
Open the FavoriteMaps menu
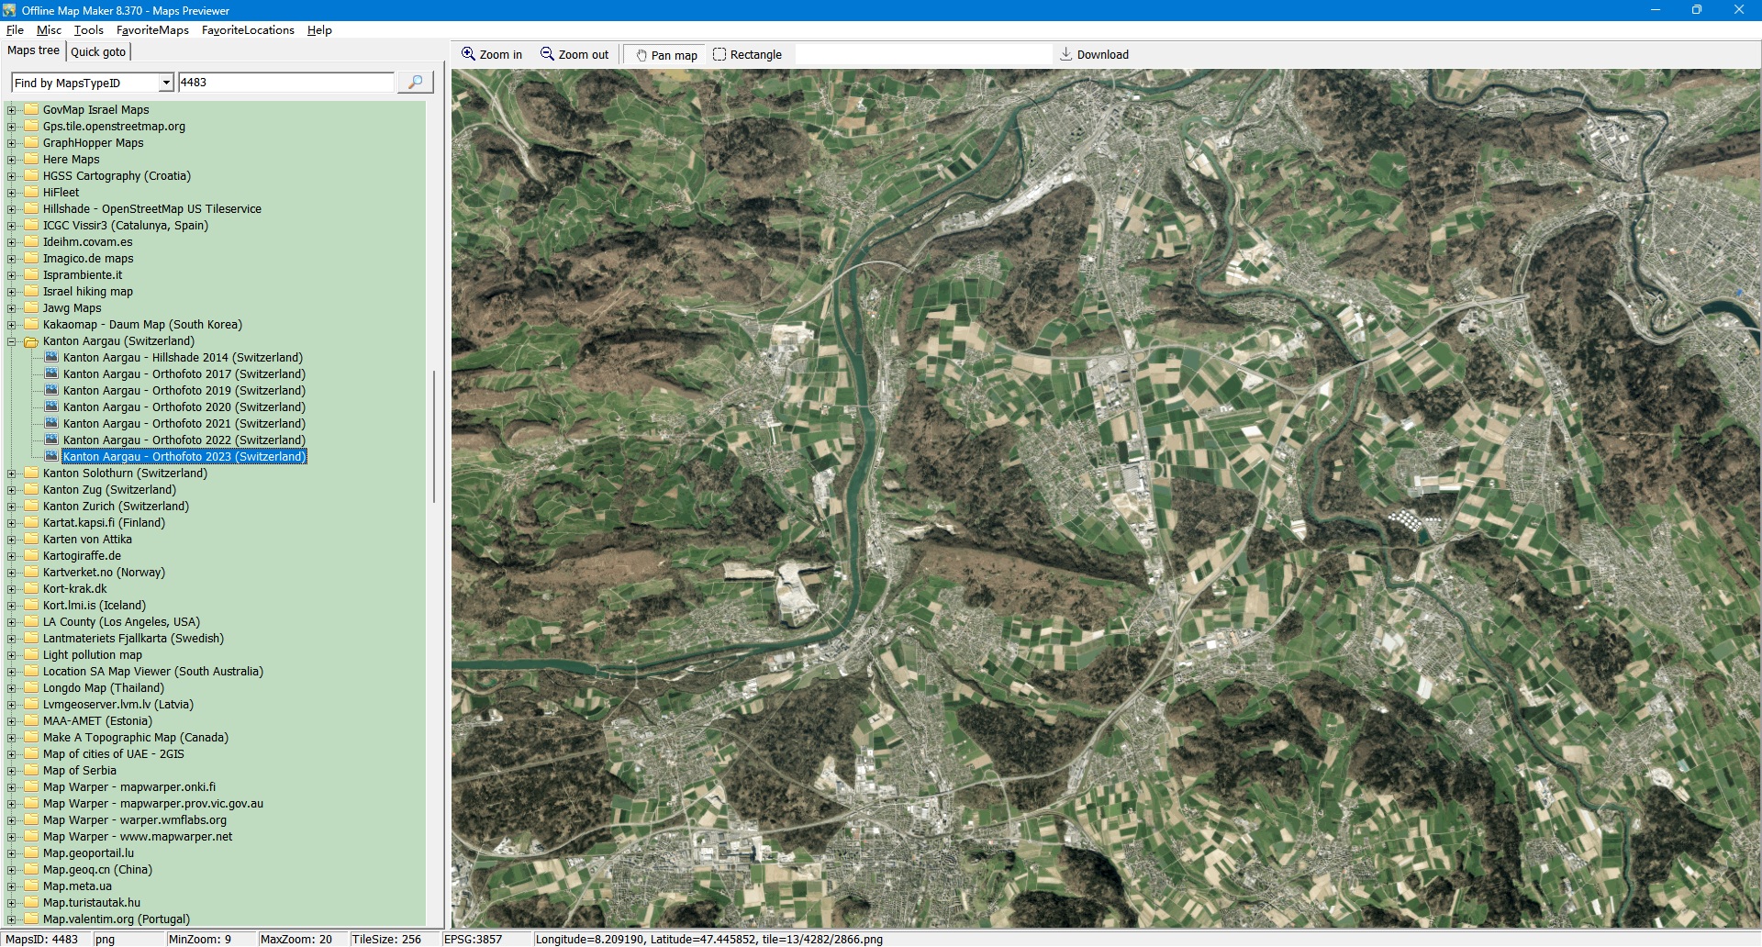(152, 30)
